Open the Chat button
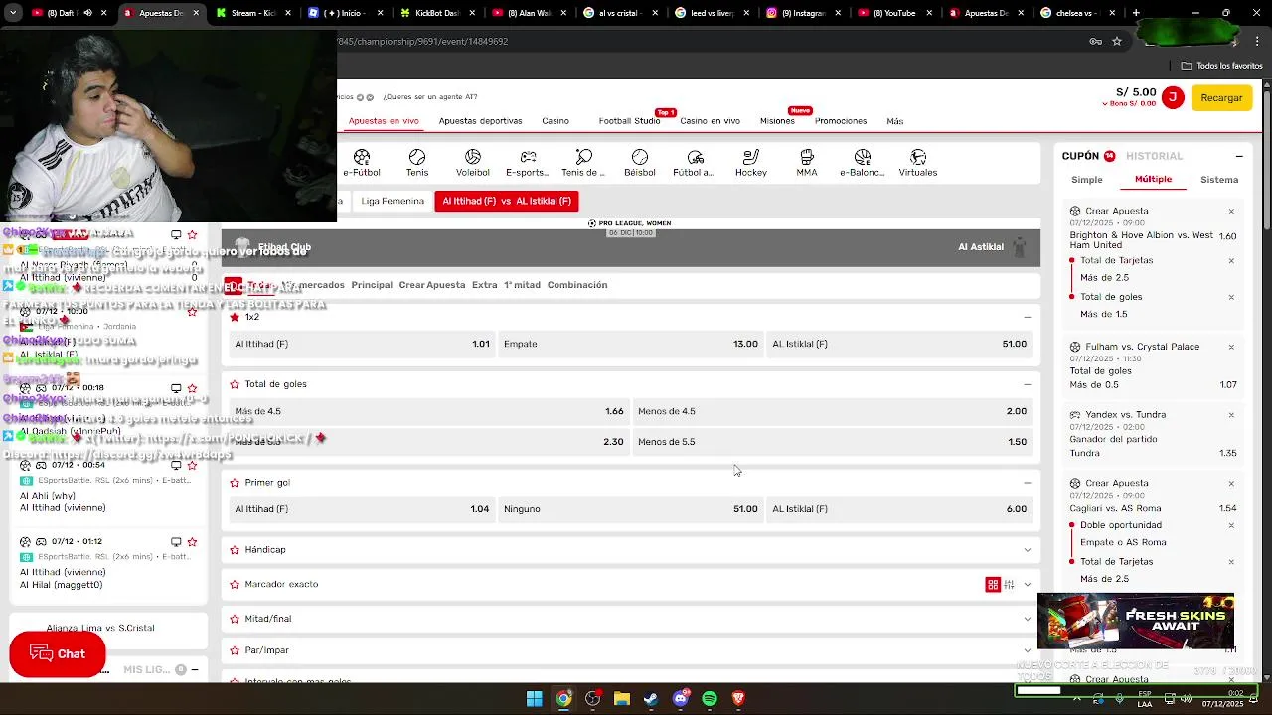 (58, 653)
